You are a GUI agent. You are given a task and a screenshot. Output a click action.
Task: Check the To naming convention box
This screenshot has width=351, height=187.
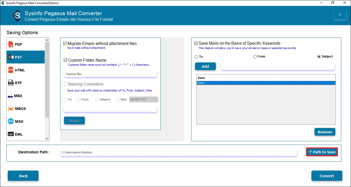click(x=65, y=99)
